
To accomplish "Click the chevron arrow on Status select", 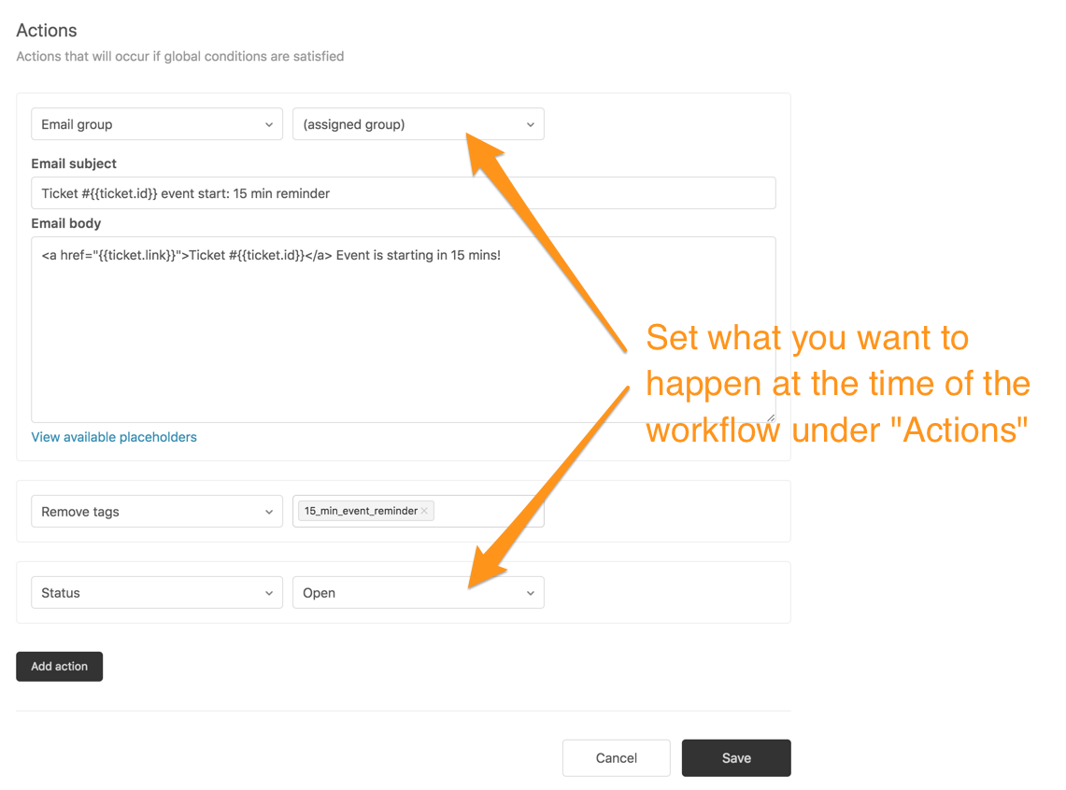I will [269, 594].
